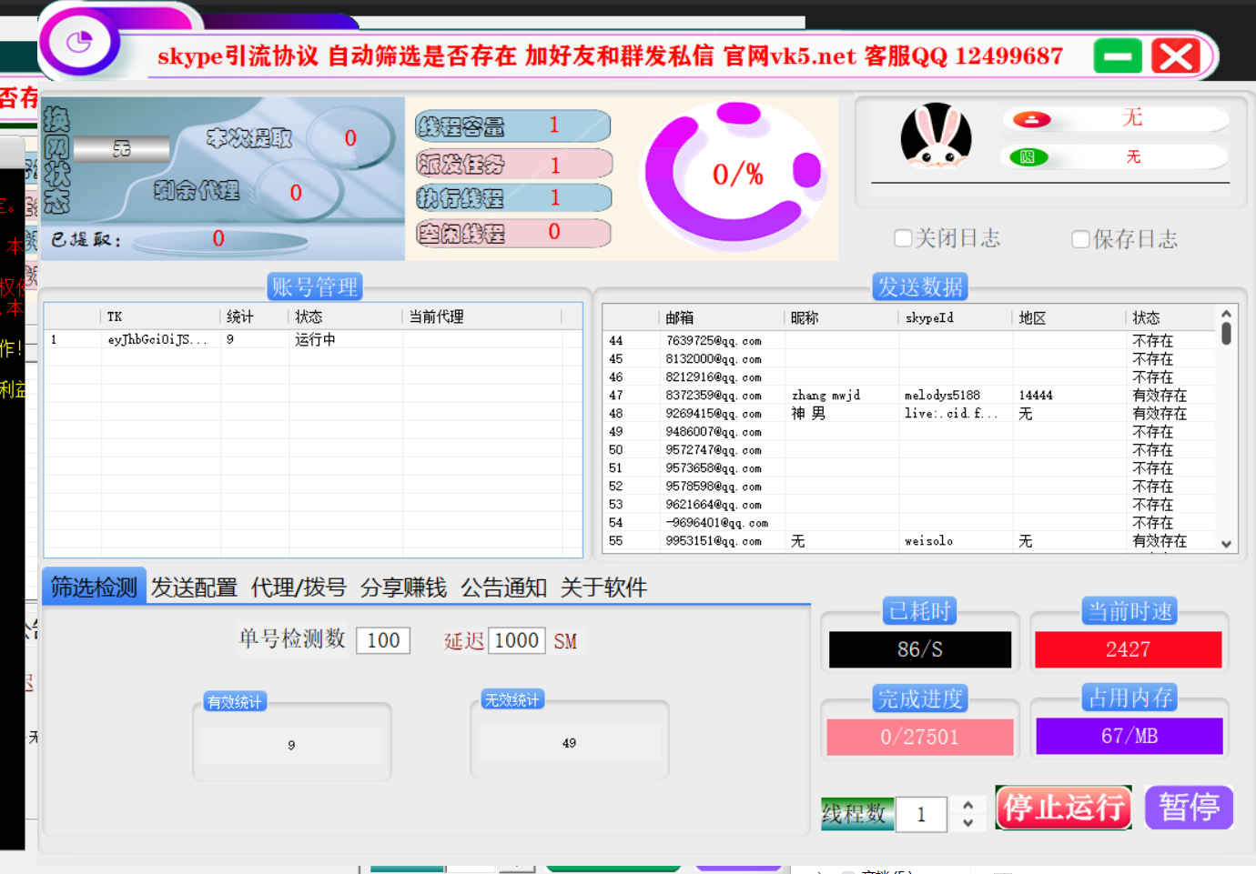Click the 停止运行 stop button

[1063, 808]
